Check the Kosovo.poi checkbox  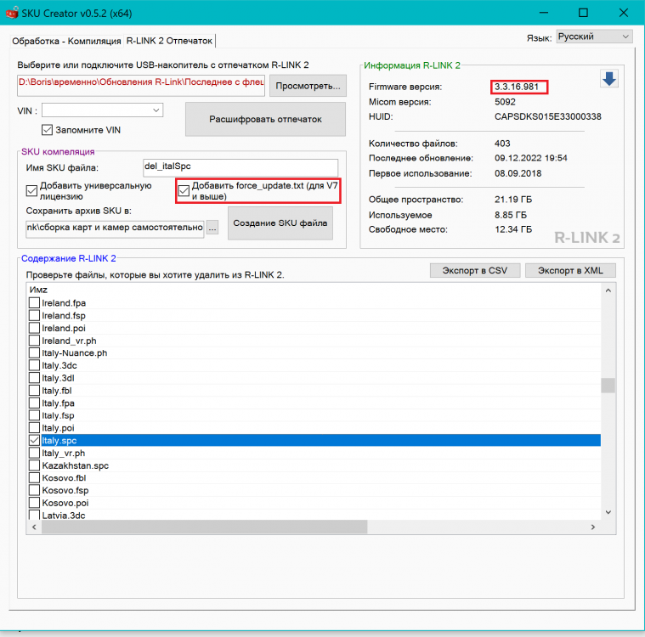pyautogui.click(x=34, y=503)
